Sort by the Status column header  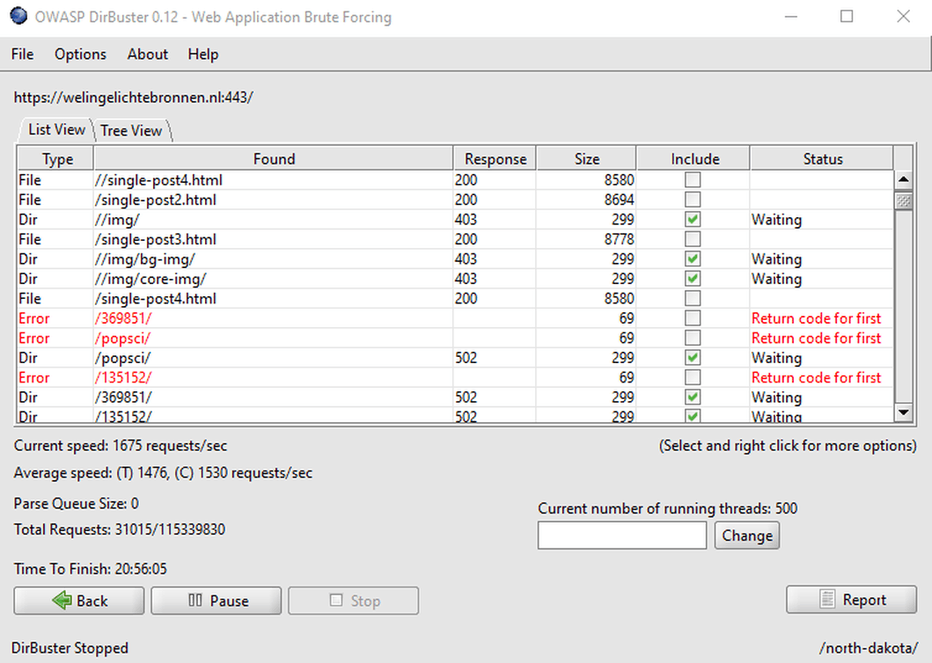823,158
